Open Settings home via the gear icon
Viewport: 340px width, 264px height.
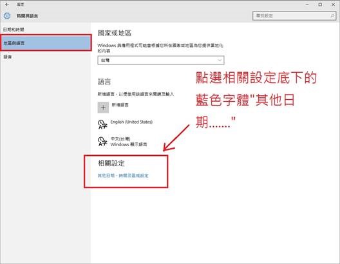[x=7, y=16]
